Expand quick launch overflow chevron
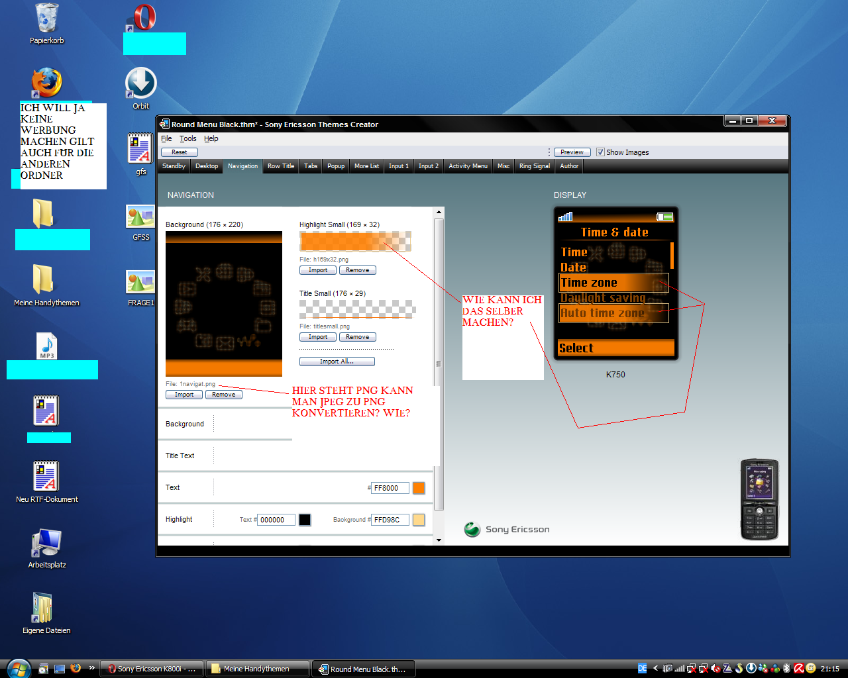This screenshot has width=848, height=678. tap(91, 667)
